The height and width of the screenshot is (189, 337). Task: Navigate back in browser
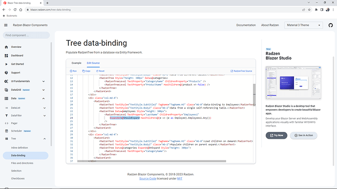click(4, 10)
